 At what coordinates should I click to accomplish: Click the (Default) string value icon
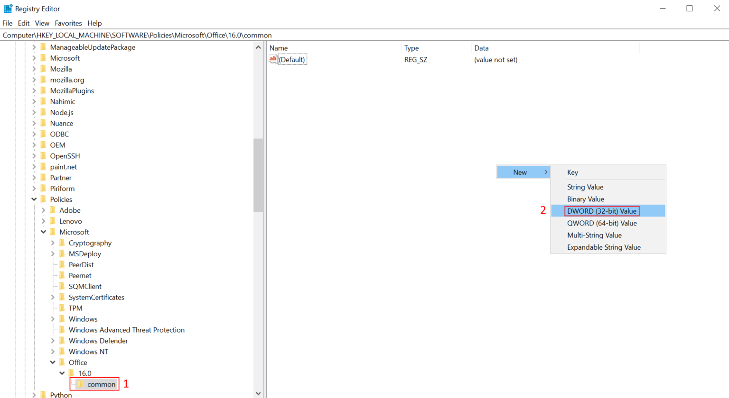coord(273,59)
